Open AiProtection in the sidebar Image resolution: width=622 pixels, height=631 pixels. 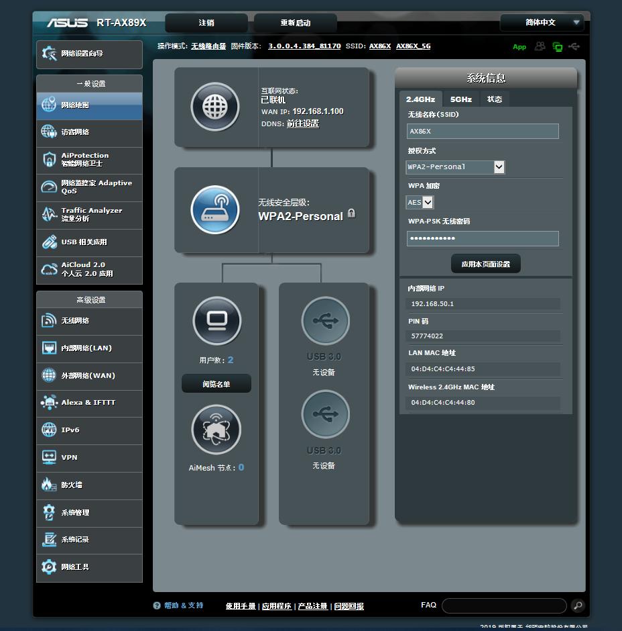click(89, 160)
